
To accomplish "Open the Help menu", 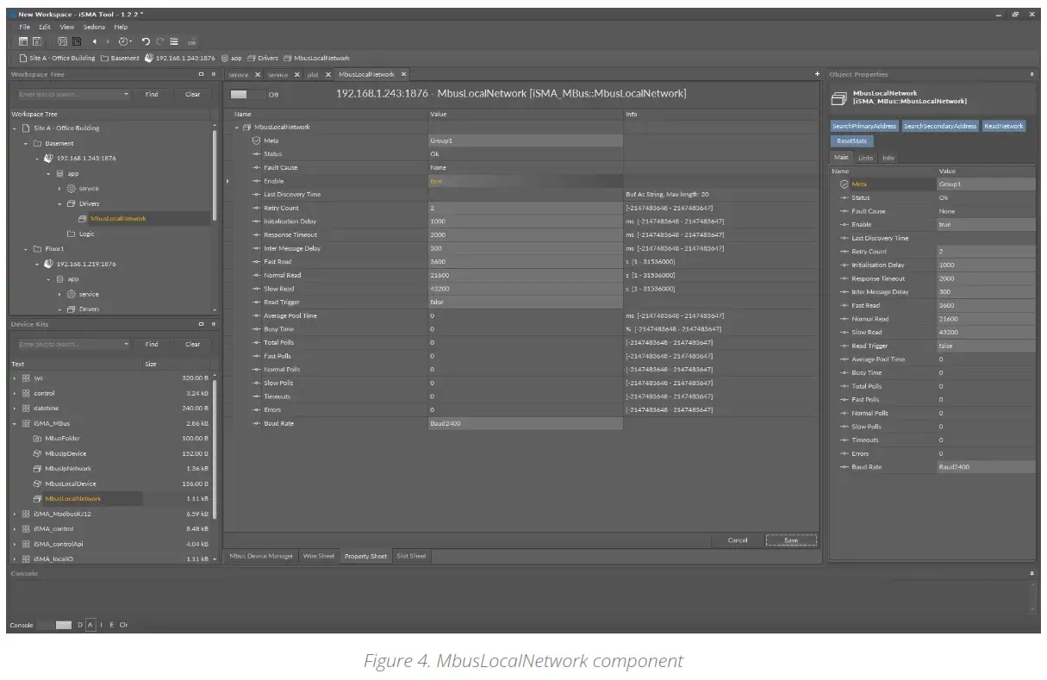I will [122, 27].
